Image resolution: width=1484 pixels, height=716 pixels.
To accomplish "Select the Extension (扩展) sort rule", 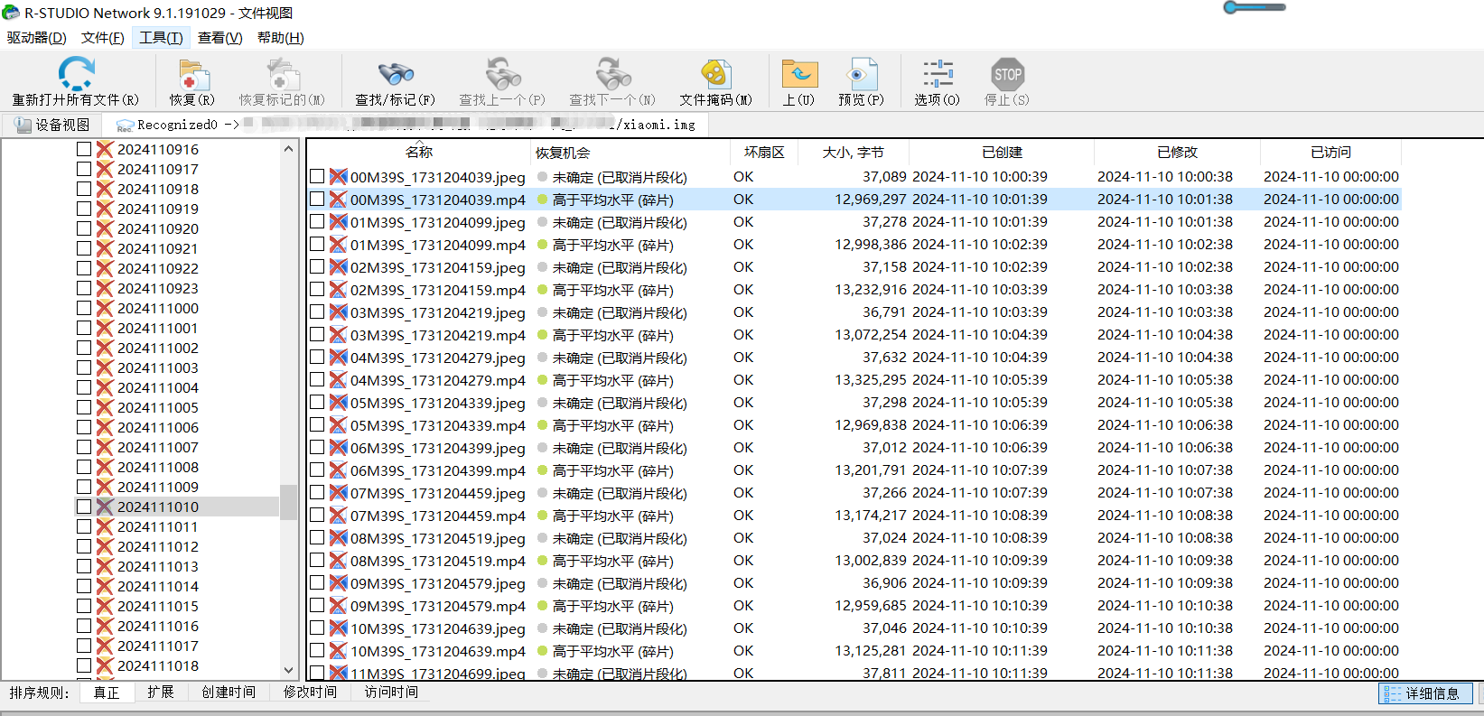I will click(161, 693).
